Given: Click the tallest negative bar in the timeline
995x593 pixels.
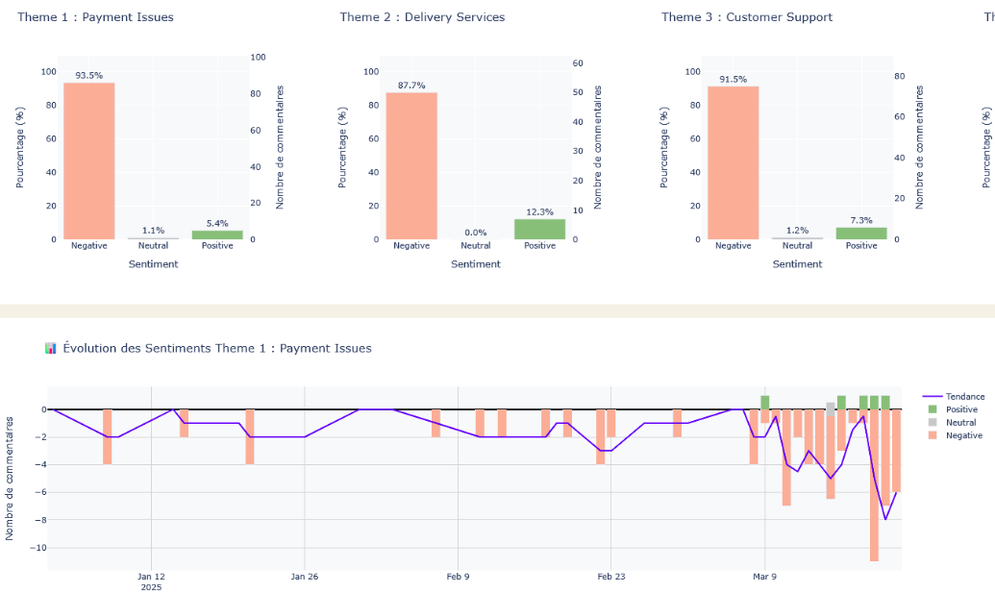Looking at the screenshot, I should 874,485.
